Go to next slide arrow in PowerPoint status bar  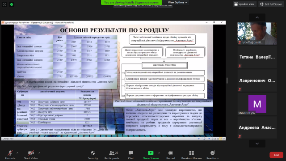pyautogui.click(x=209, y=139)
